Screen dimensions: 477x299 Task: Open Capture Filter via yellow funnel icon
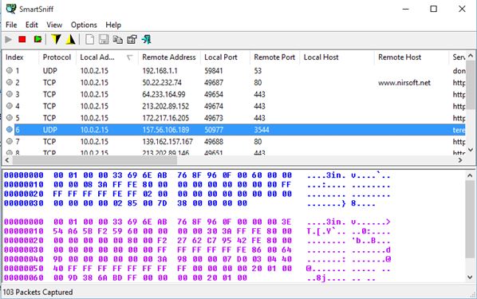56,39
